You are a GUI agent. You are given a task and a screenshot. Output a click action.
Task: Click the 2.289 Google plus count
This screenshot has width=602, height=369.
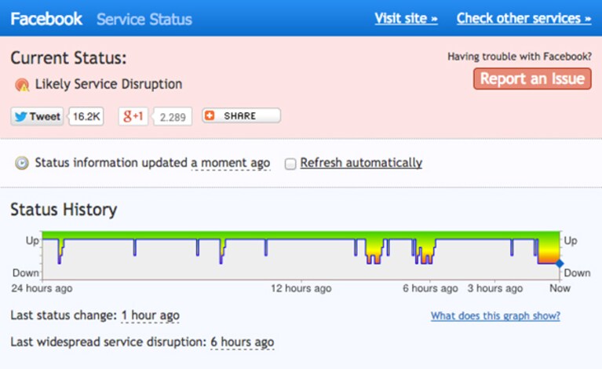coord(173,117)
